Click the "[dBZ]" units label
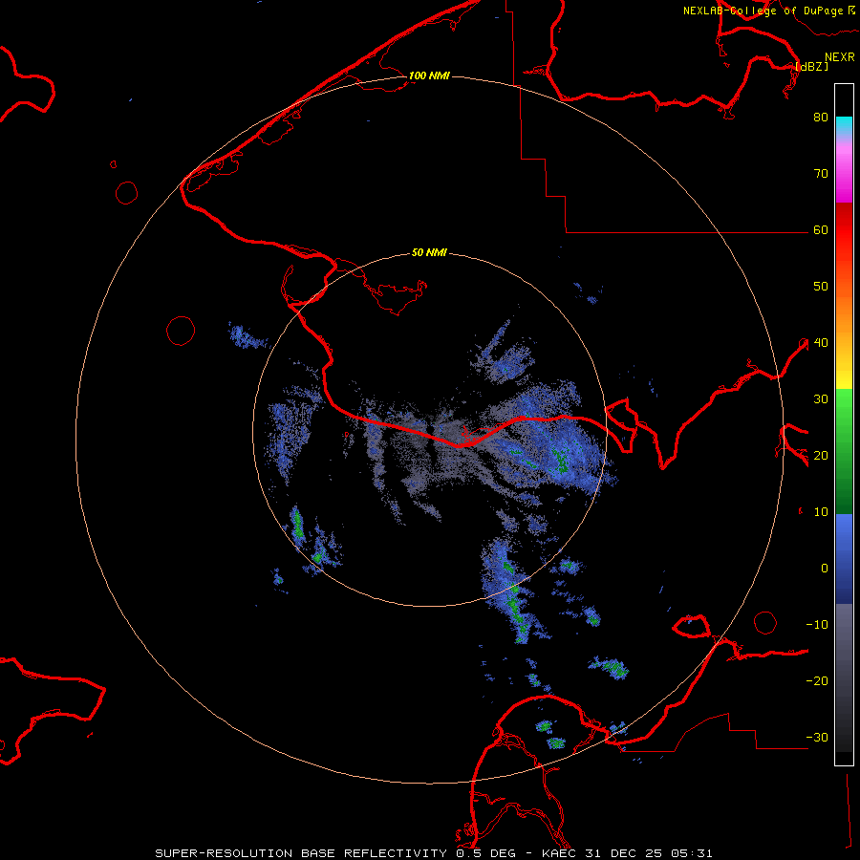This screenshot has width=860, height=860. pyautogui.click(x=811, y=66)
